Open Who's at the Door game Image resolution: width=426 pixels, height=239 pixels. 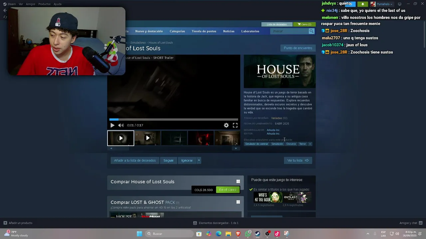268,197
